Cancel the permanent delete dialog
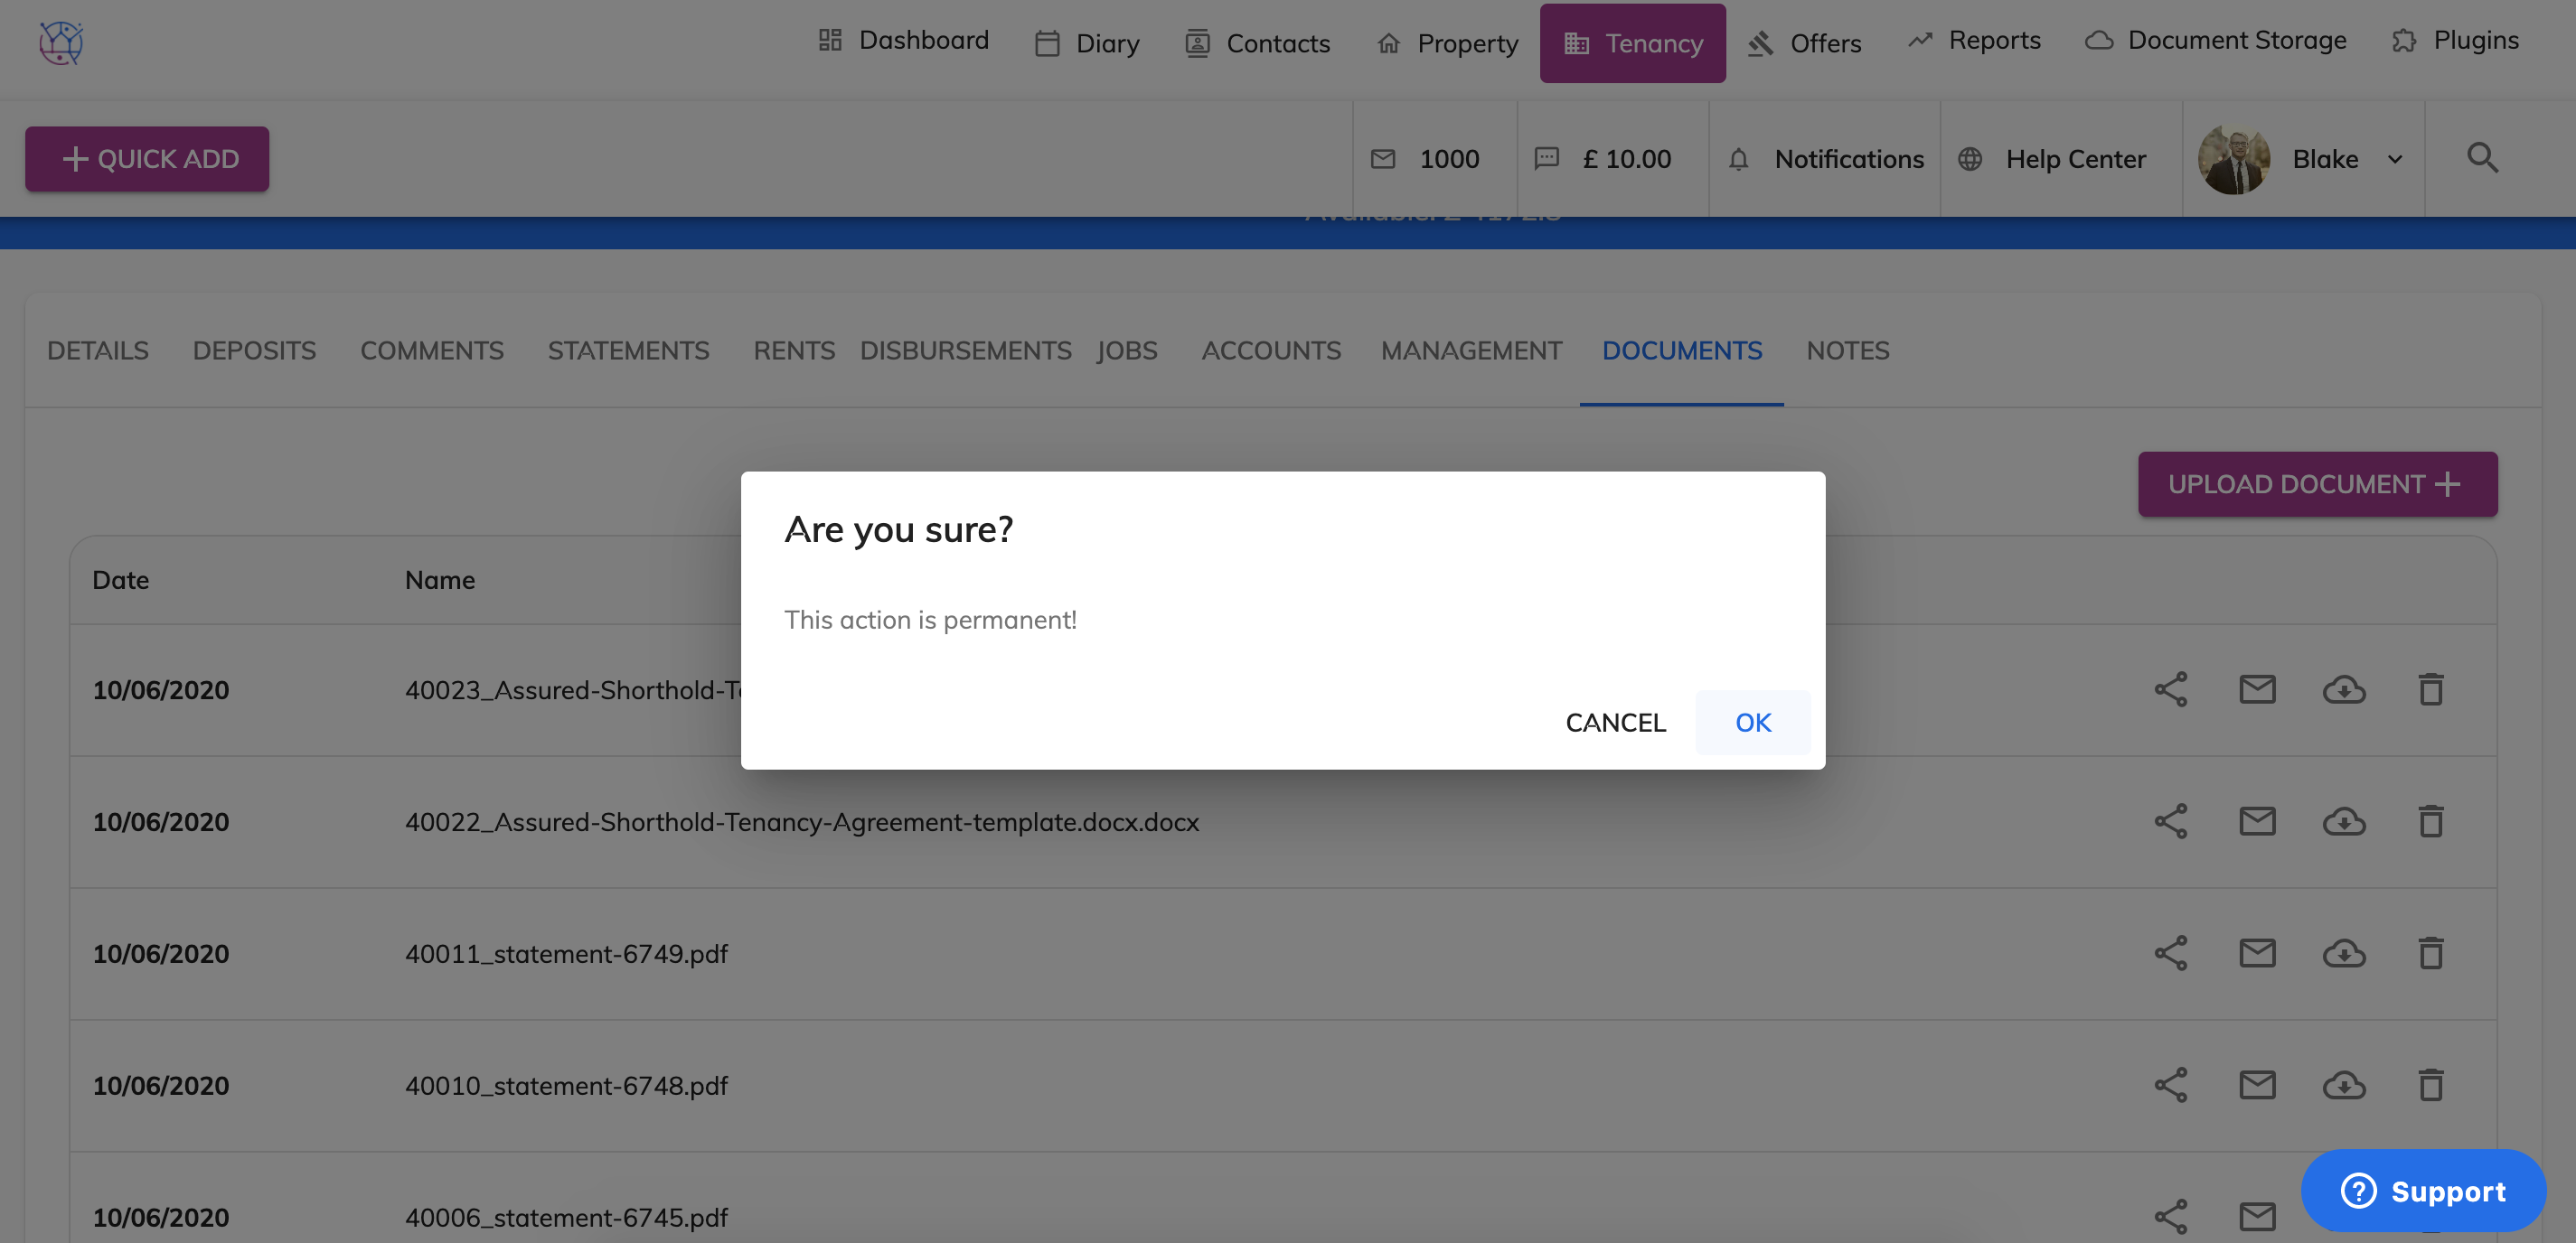The height and width of the screenshot is (1243, 2576). (1615, 723)
